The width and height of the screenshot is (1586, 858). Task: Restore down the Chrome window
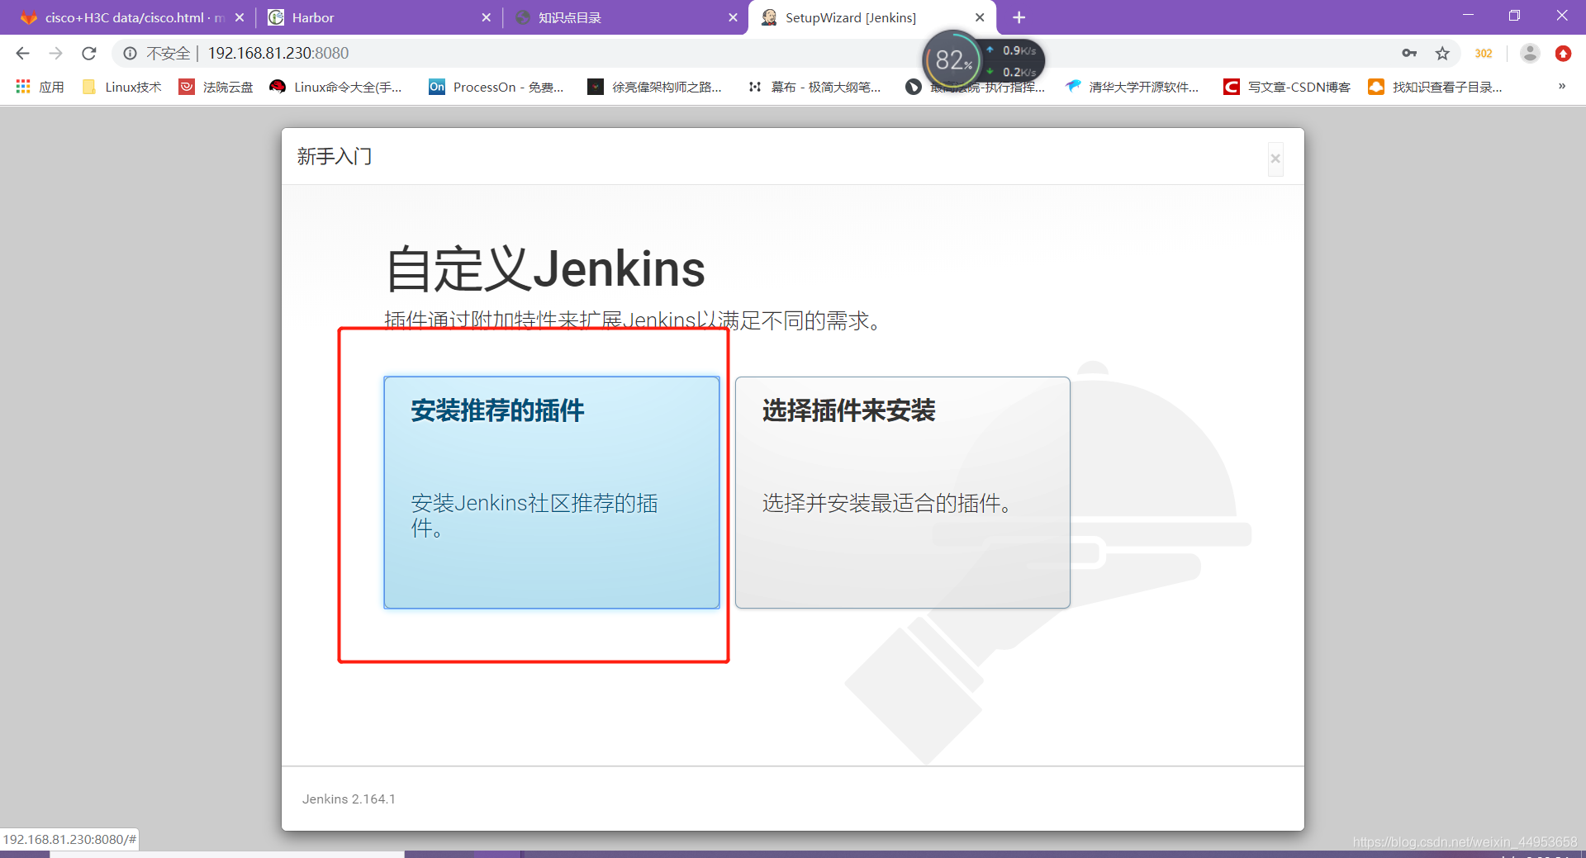tap(1514, 16)
